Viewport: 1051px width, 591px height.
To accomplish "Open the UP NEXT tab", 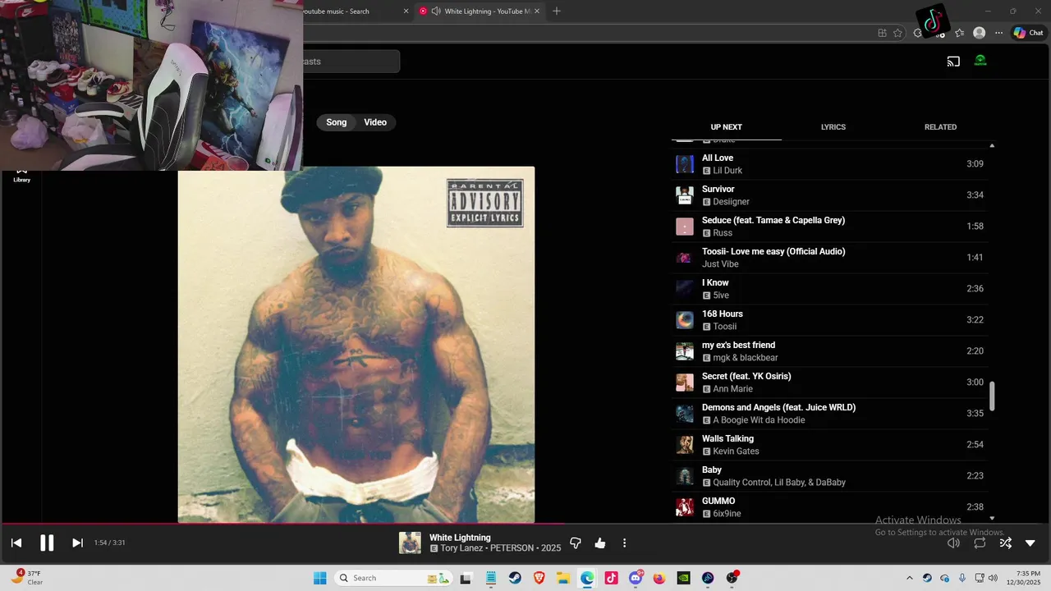I will tap(726, 127).
